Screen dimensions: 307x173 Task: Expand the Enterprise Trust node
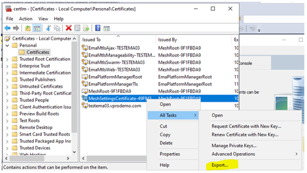pyautogui.click(x=7, y=66)
